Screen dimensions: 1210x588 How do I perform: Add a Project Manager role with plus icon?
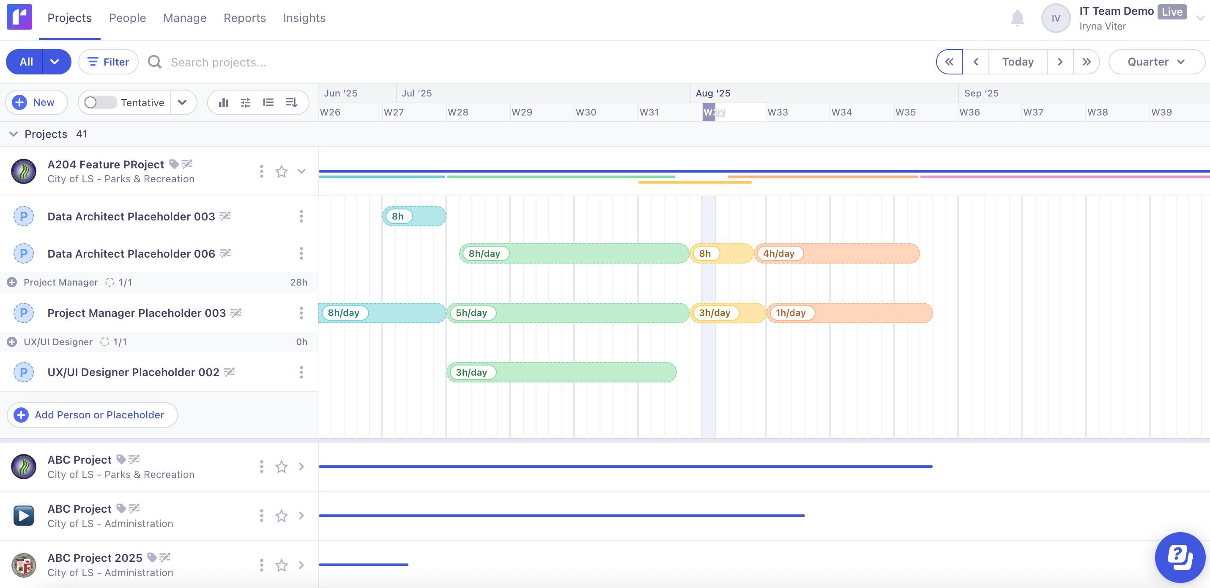[12, 282]
